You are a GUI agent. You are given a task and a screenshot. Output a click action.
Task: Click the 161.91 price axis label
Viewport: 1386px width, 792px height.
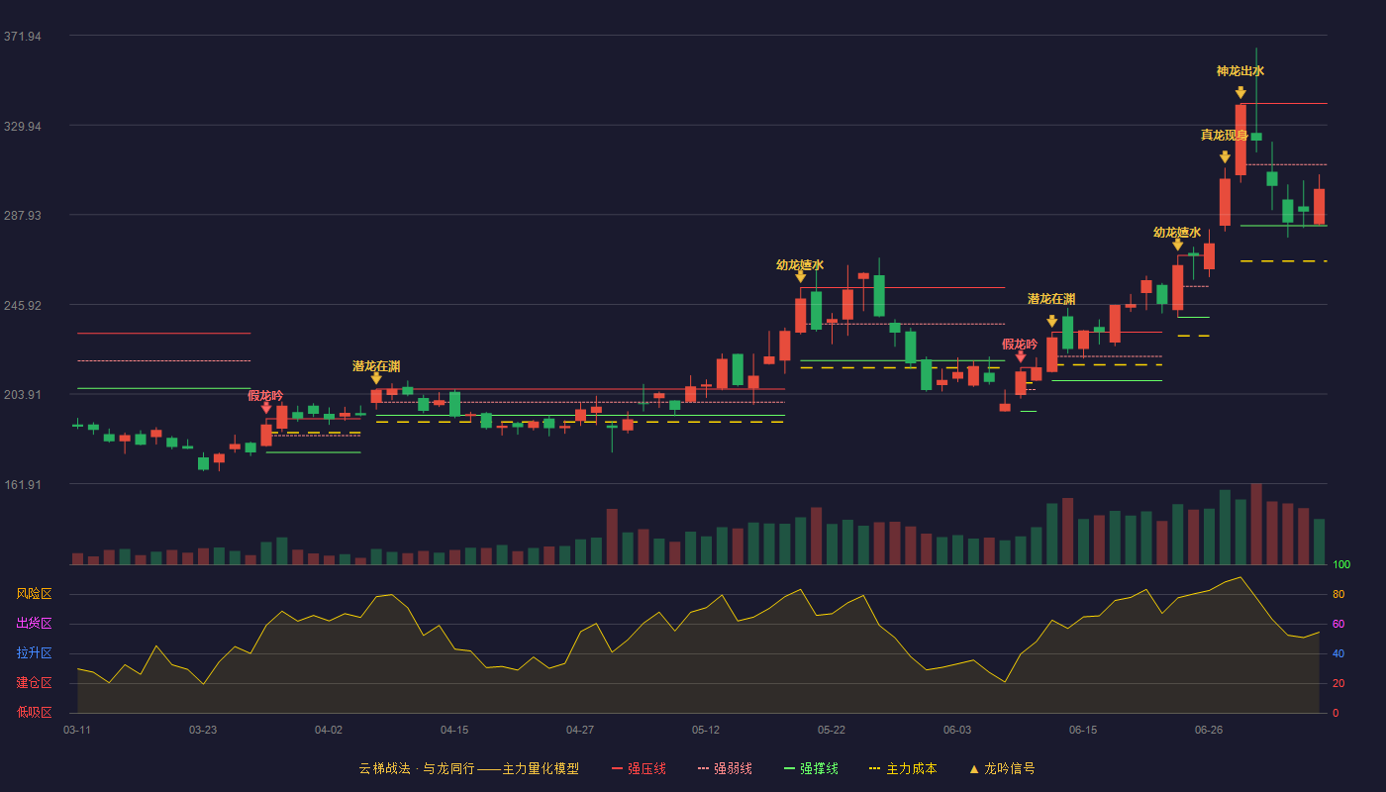pos(23,485)
